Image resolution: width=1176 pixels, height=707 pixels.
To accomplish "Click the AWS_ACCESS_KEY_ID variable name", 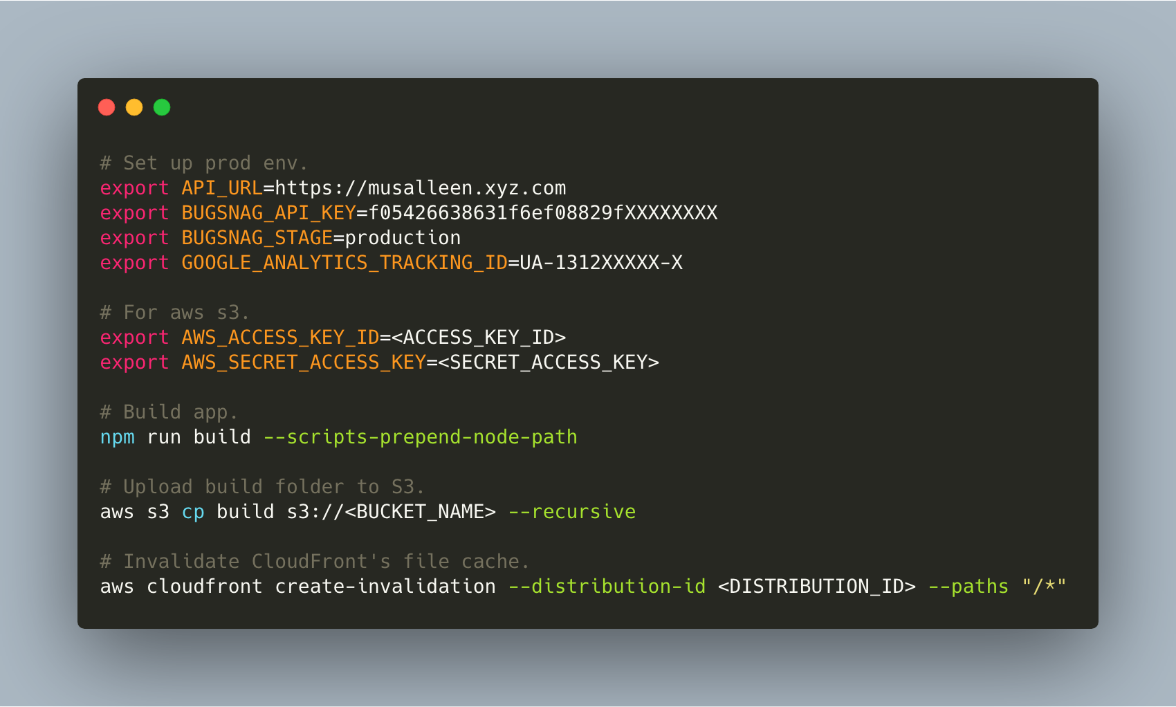I will [280, 338].
